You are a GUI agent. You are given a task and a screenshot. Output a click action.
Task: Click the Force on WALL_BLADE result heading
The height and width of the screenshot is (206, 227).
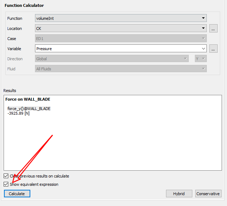[x=27, y=99]
